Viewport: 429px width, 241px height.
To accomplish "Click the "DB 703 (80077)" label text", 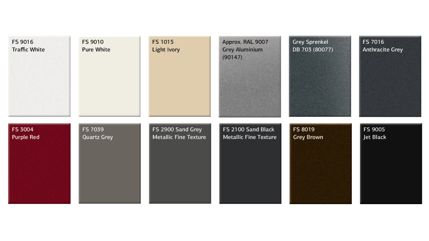I will (313, 50).
